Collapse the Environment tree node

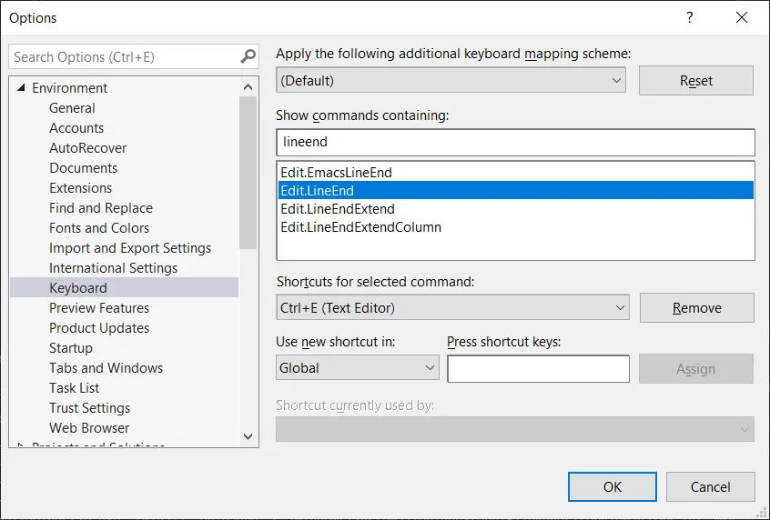tap(20, 88)
